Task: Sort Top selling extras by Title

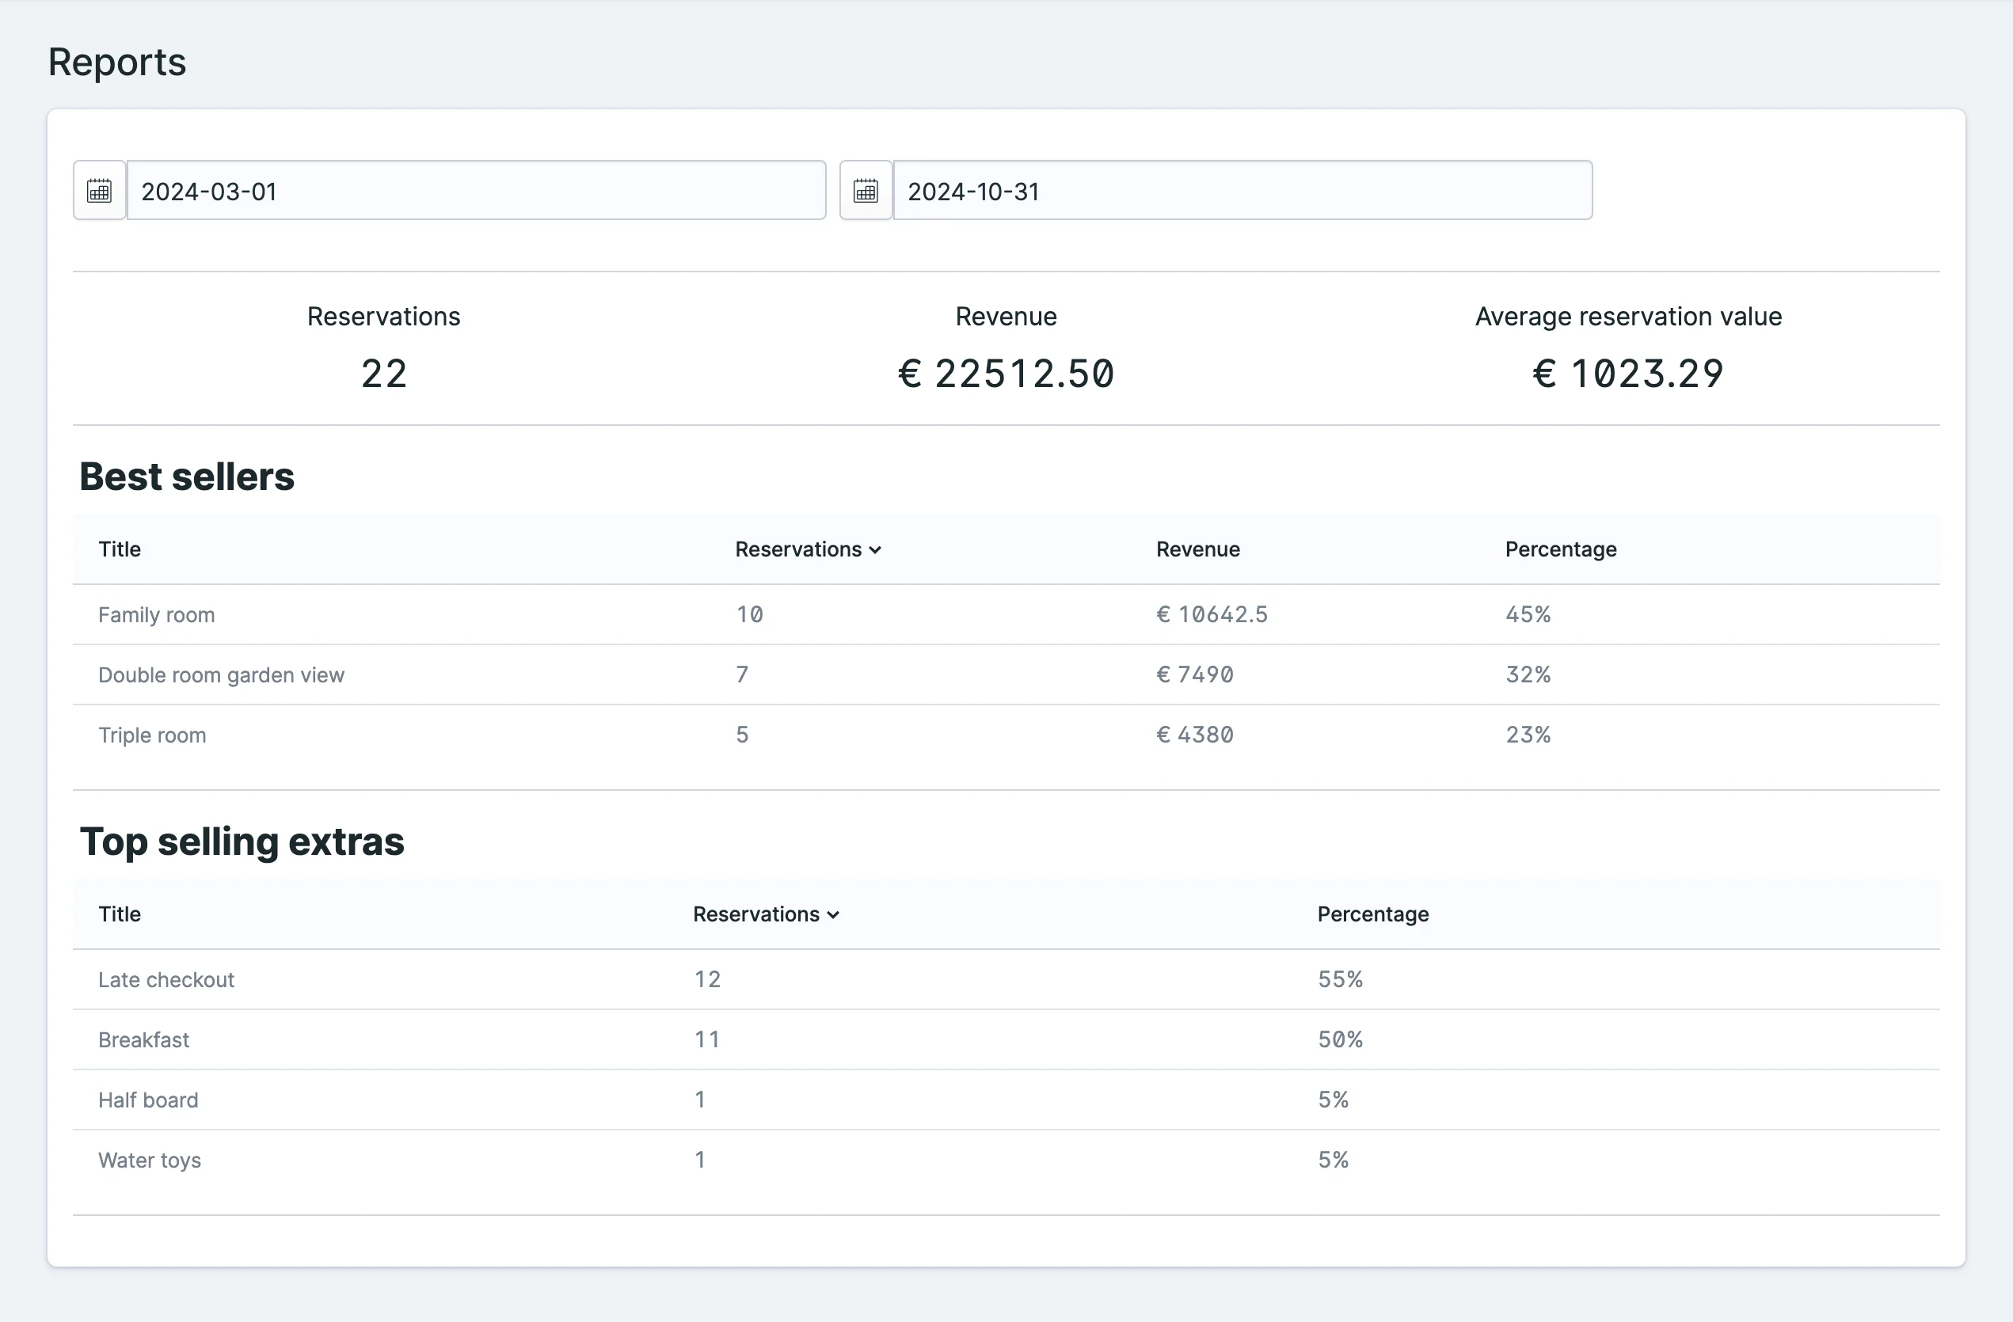Action: pos(119,914)
